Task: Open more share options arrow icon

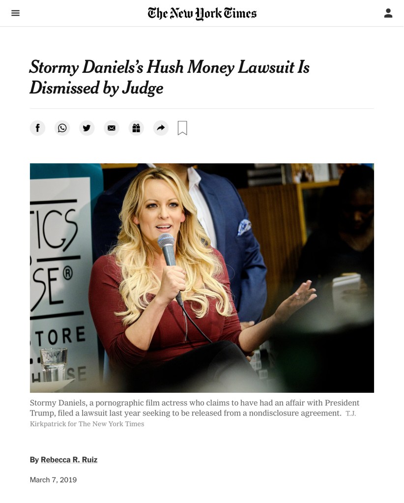Action: coord(161,128)
